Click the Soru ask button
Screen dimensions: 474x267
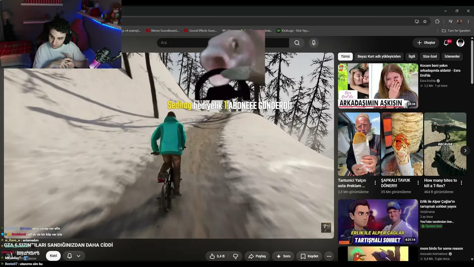point(283,256)
